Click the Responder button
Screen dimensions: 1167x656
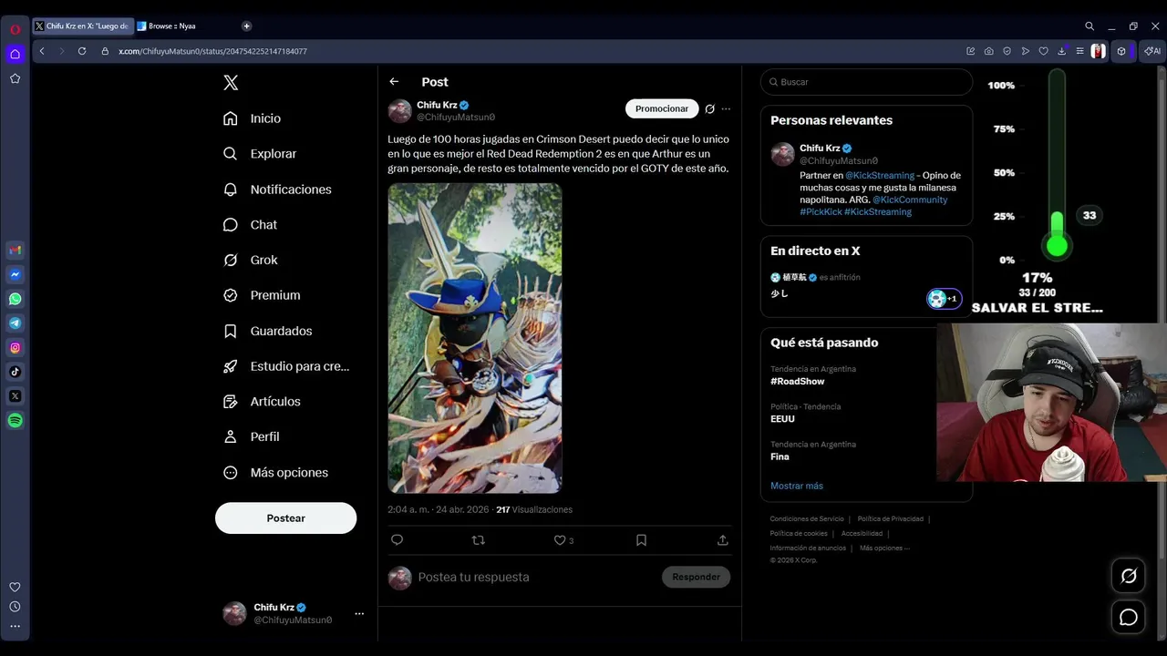696,577
